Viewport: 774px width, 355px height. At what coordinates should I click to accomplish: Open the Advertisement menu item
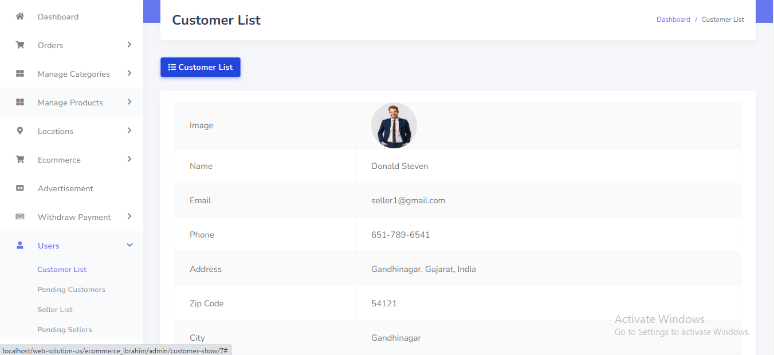pos(65,188)
